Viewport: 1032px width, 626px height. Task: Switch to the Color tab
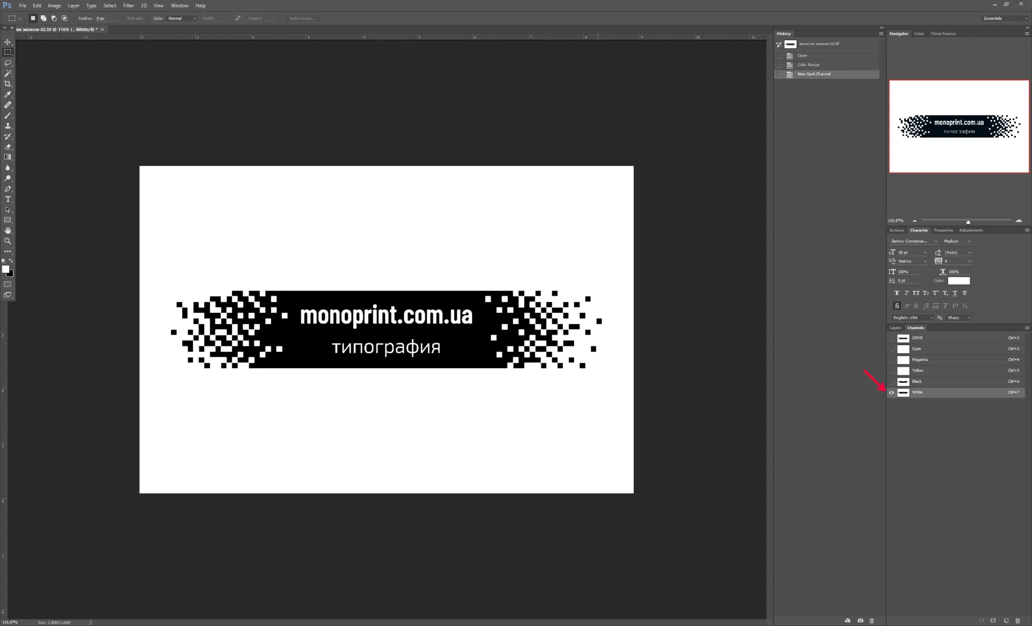[919, 34]
